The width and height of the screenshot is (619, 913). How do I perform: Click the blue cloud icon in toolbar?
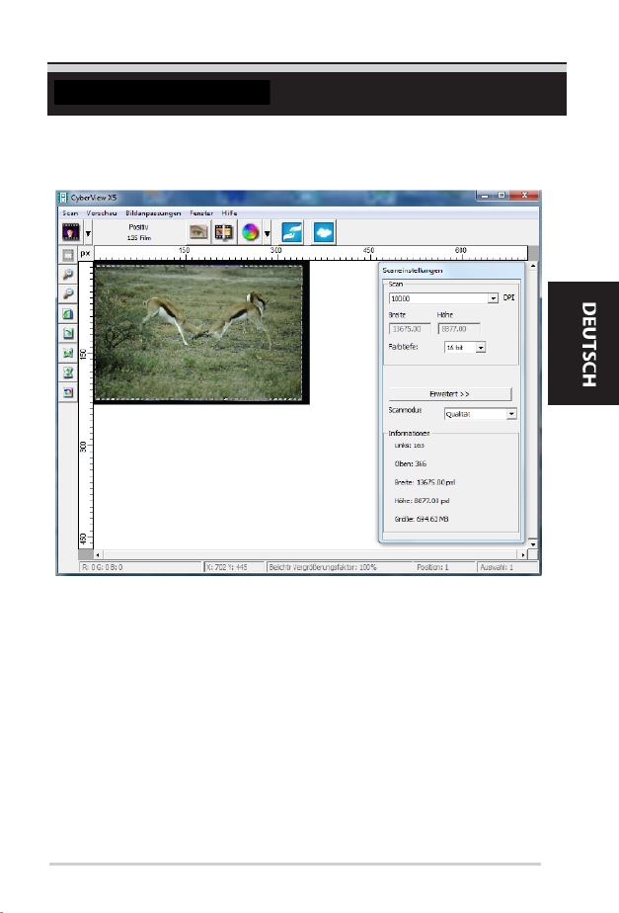pos(324,232)
